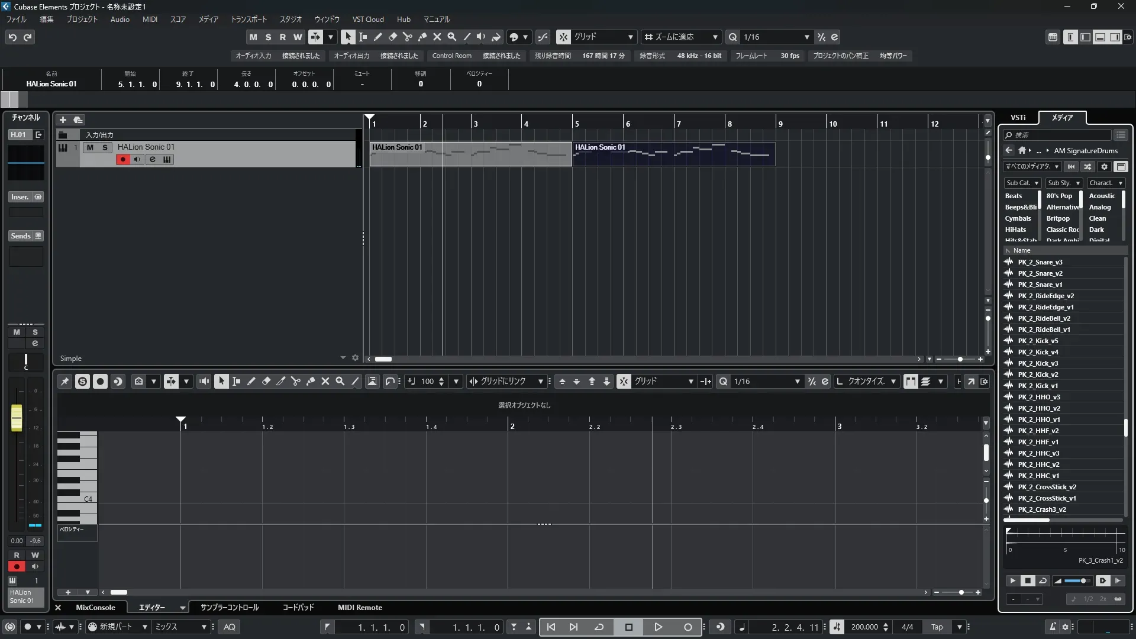Toggle record enable on HALion Sonic 01 track

click(x=122, y=160)
